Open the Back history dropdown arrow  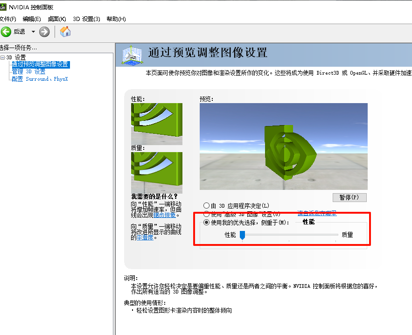coord(33,32)
